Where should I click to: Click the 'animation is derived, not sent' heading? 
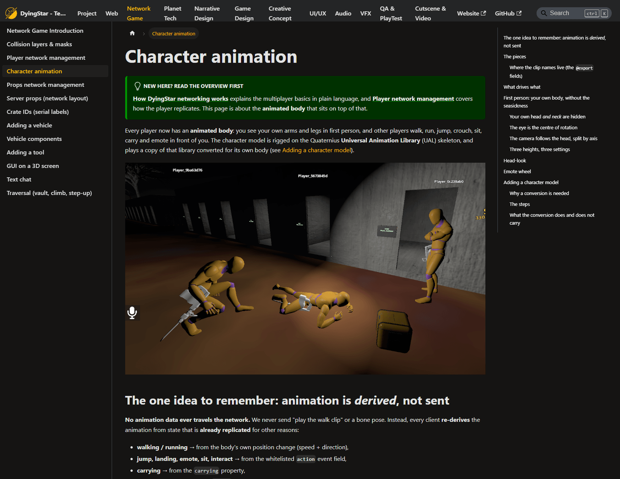(x=287, y=400)
